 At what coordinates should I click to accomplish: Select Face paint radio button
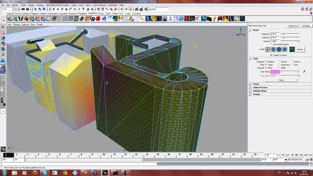(292, 65)
